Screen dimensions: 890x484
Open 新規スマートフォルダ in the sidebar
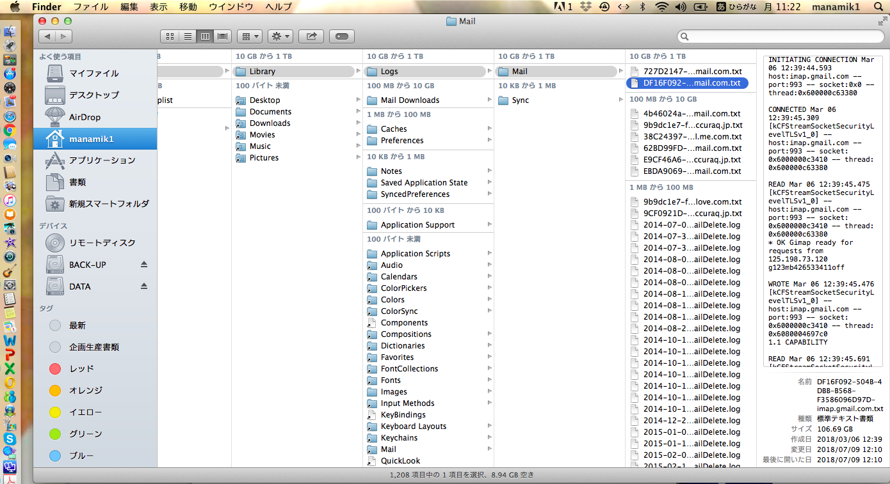95,204
